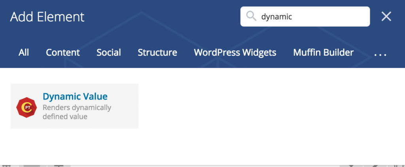Expand more categories with the three dots
The width and height of the screenshot is (405, 167).
[x=380, y=54]
